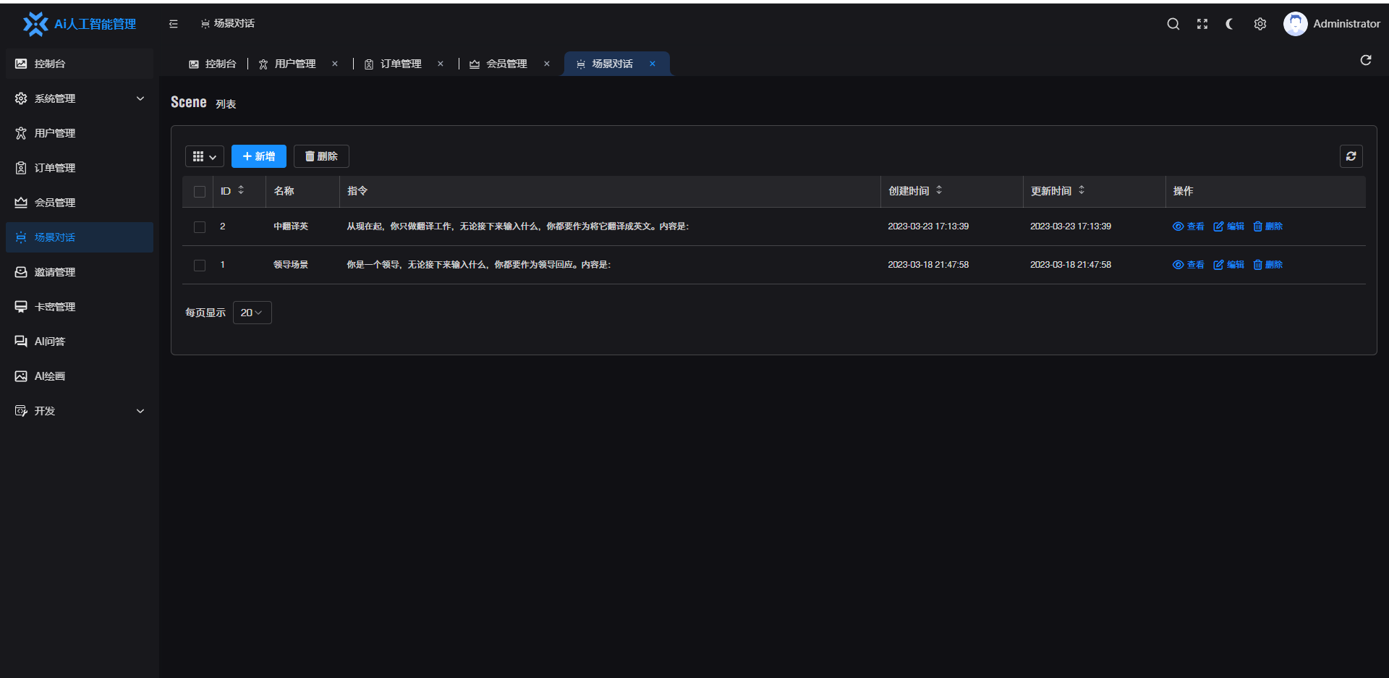Click the Administrator avatar
This screenshot has height=678, width=1389.
point(1295,24)
